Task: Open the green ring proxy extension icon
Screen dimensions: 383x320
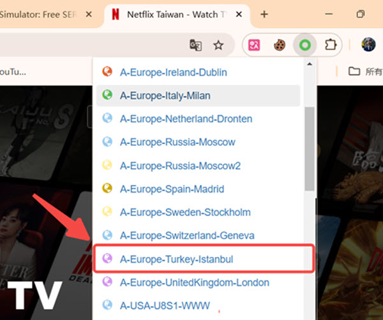Action: pyautogui.click(x=305, y=45)
